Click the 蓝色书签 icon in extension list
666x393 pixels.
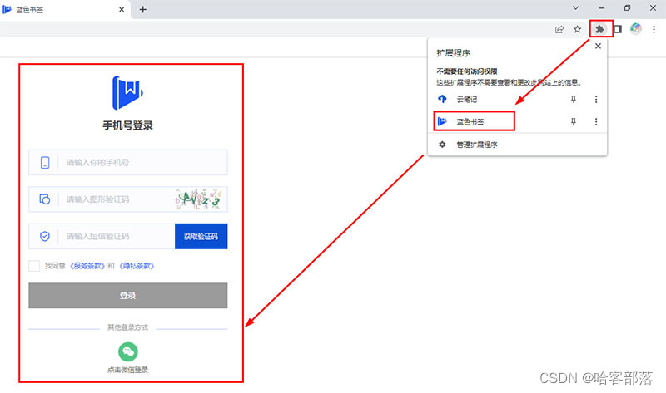coord(442,121)
